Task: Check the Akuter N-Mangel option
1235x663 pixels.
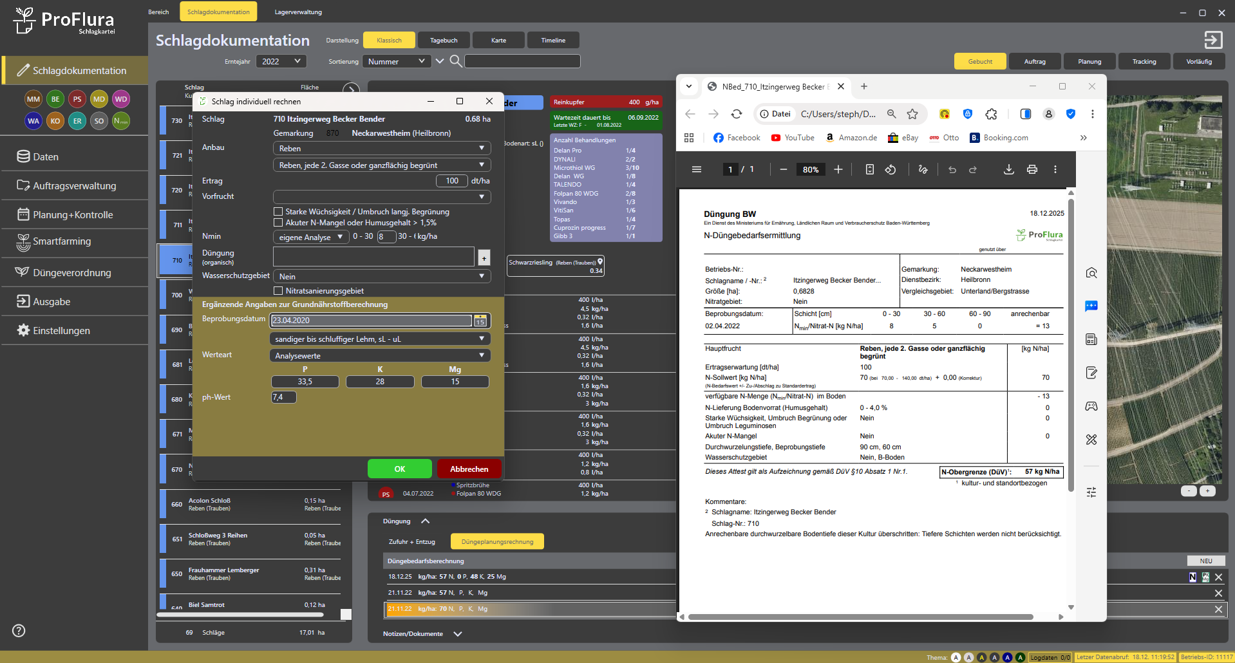Action: (x=278, y=223)
